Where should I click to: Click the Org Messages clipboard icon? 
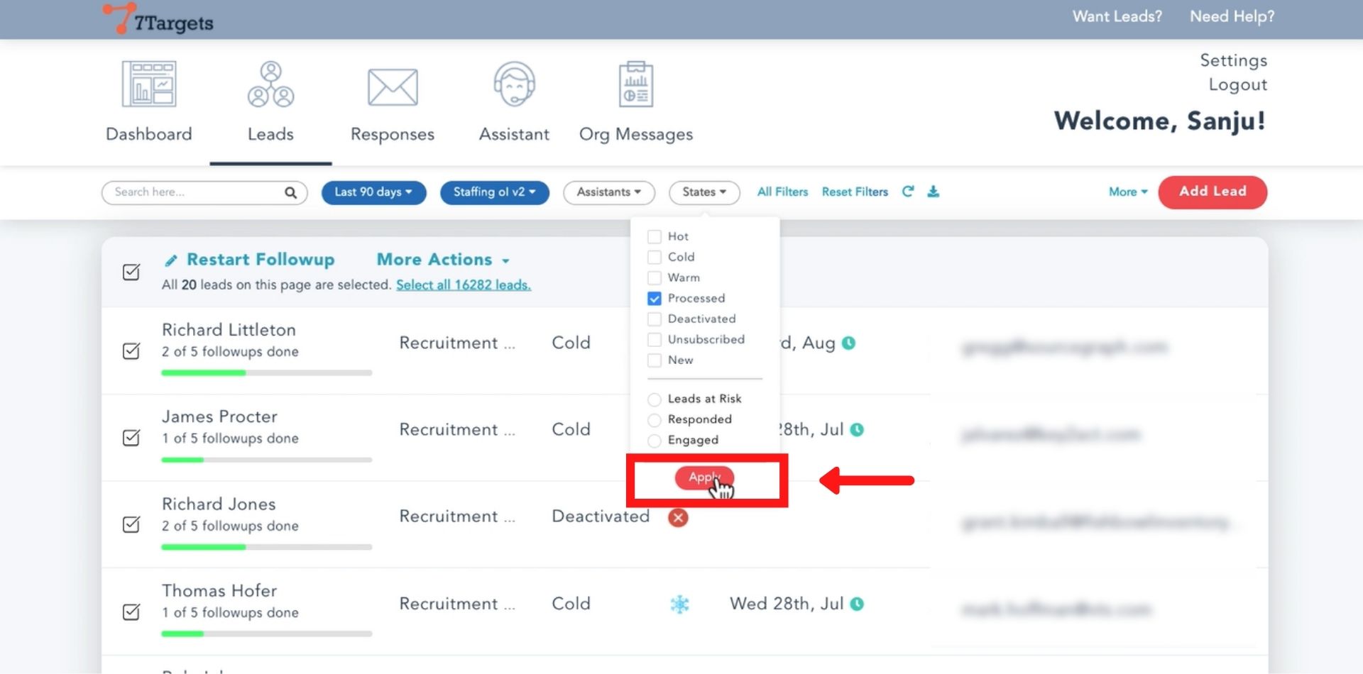pos(636,84)
